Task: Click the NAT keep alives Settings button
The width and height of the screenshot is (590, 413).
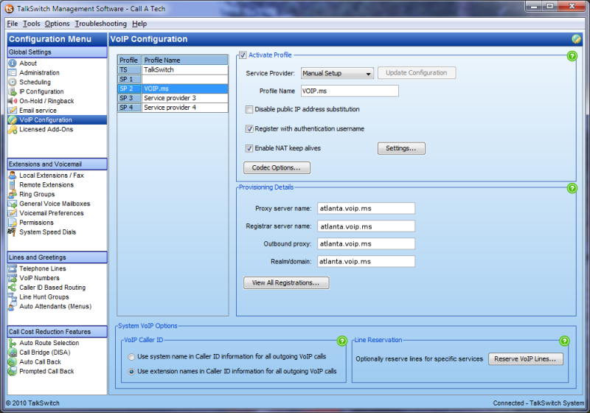Action: pos(401,148)
